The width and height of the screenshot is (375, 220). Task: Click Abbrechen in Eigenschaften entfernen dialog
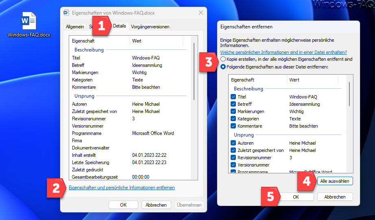tap(335, 197)
